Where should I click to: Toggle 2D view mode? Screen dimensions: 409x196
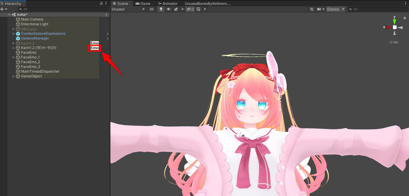tap(151, 9)
